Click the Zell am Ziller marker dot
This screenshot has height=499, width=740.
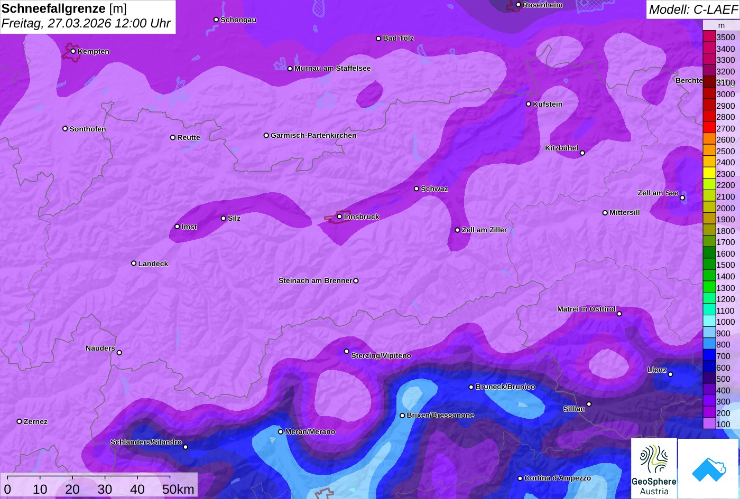point(457,230)
